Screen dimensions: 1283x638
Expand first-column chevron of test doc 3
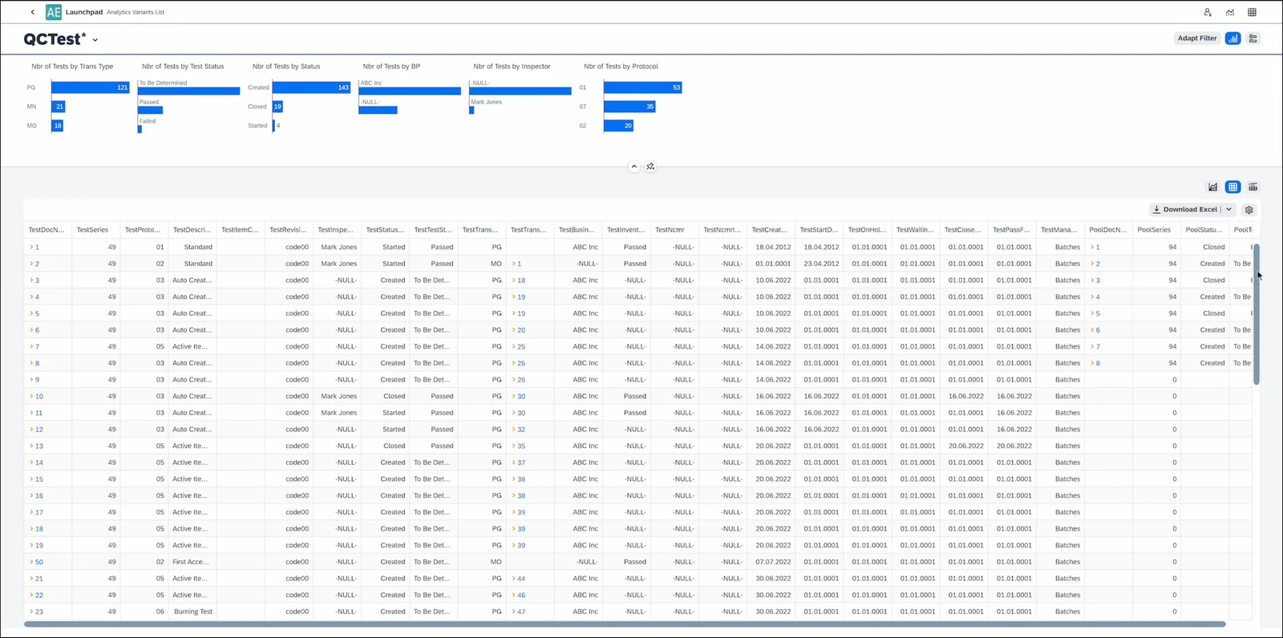point(31,281)
